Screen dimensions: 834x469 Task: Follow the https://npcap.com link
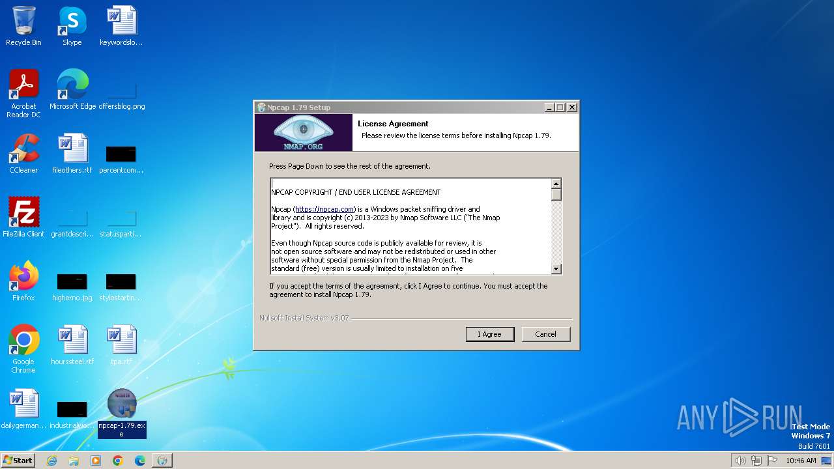324,209
